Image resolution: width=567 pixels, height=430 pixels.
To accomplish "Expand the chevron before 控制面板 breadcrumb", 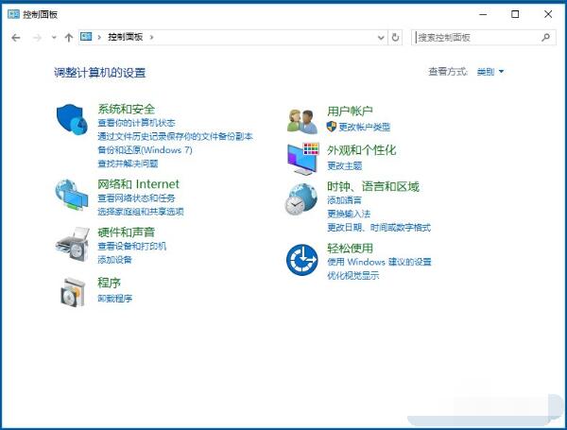I will click(99, 37).
